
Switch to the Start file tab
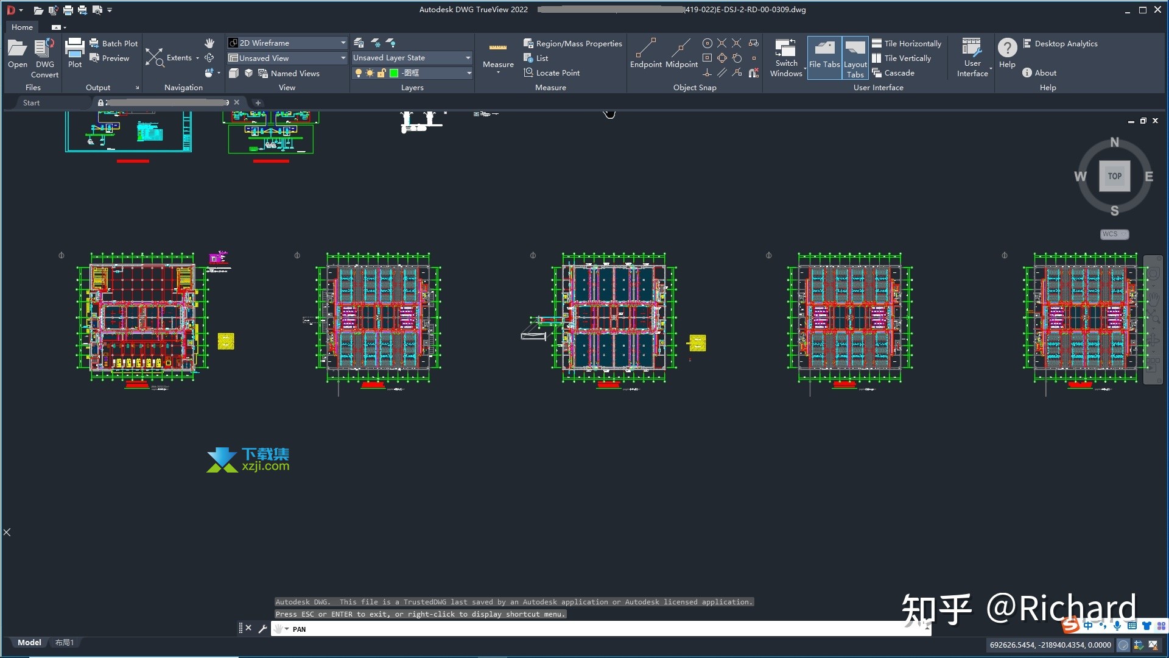[x=31, y=102]
